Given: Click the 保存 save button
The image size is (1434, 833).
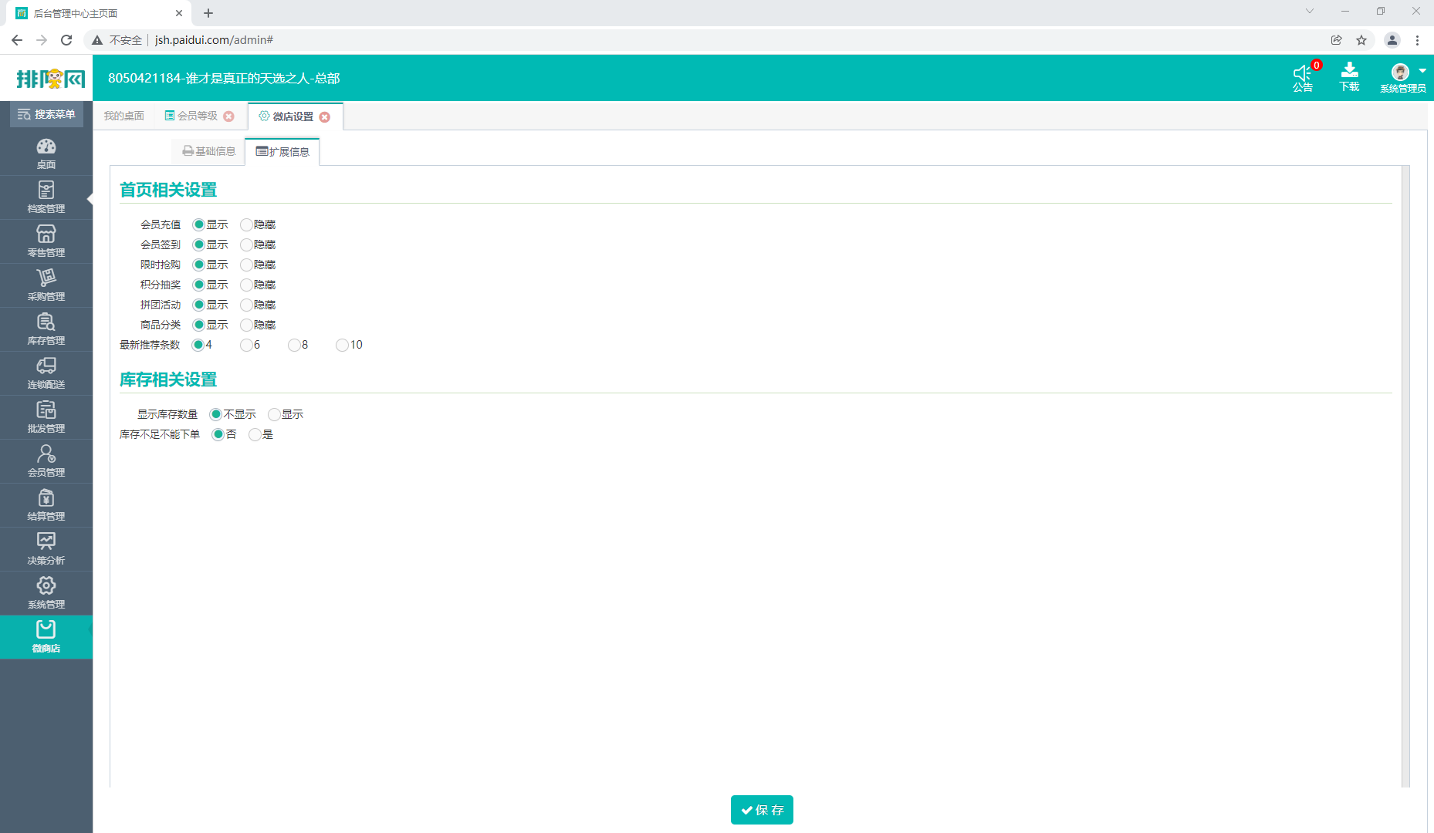Looking at the screenshot, I should point(762,810).
